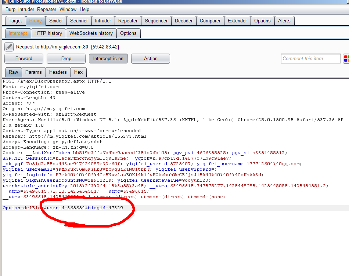Open the main Options tab
Viewport: 349px width, 276px height.
[262, 21]
